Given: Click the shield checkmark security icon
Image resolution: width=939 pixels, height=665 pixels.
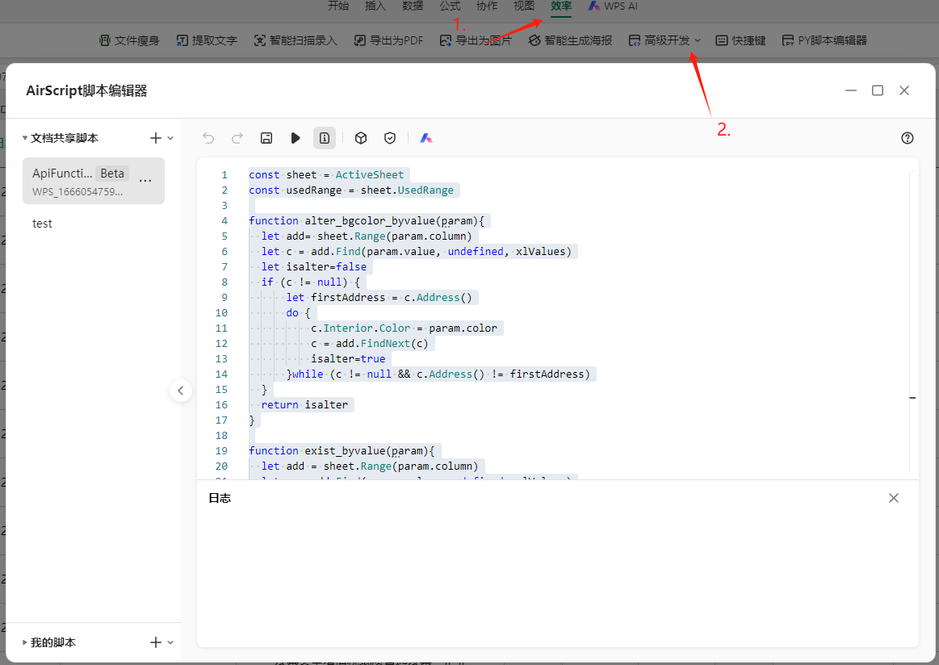Looking at the screenshot, I should (x=390, y=138).
